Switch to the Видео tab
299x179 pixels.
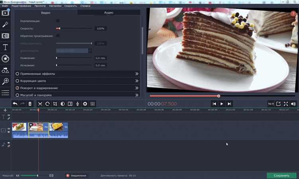(46, 13)
